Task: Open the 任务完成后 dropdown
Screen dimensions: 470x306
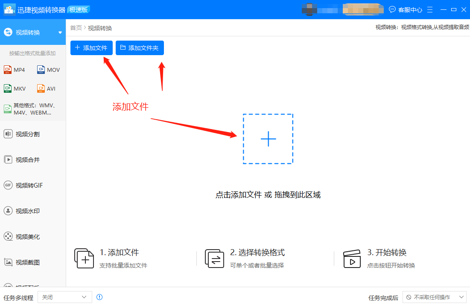Action: pyautogui.click(x=434, y=297)
